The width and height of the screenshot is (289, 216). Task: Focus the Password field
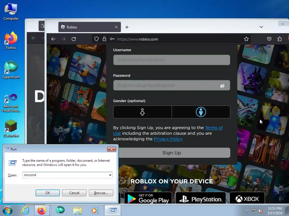point(172,85)
